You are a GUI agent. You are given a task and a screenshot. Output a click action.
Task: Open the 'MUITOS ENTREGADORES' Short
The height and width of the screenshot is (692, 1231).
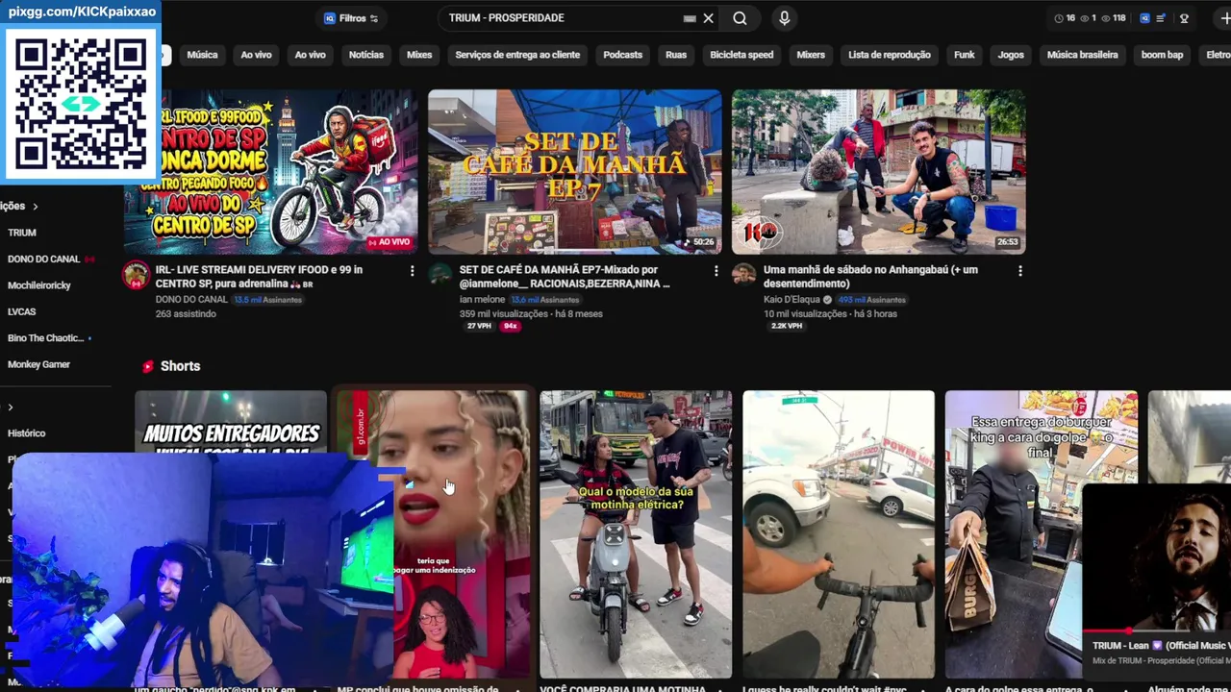(231, 421)
